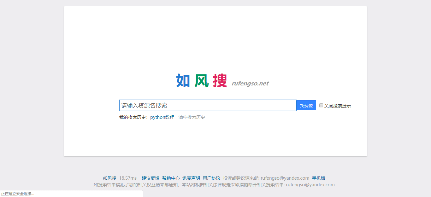
Task: Switch to 手机版 mobile version
Action: (x=319, y=178)
